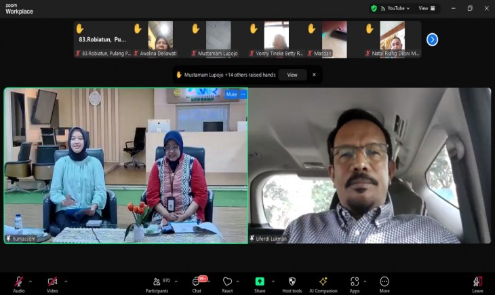Restore down the Zoom window
This screenshot has height=295, width=495.
[x=470, y=9]
